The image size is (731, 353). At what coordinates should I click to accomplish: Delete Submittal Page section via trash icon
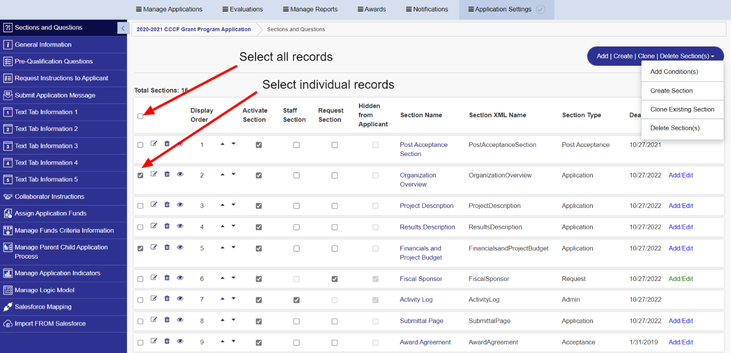click(x=167, y=320)
